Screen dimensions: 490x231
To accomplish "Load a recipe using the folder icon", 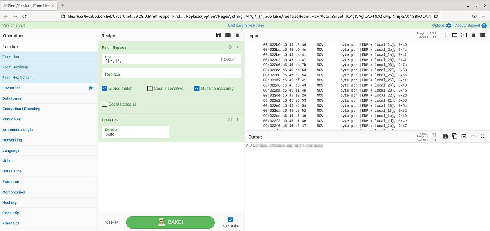I will [x=228, y=35].
